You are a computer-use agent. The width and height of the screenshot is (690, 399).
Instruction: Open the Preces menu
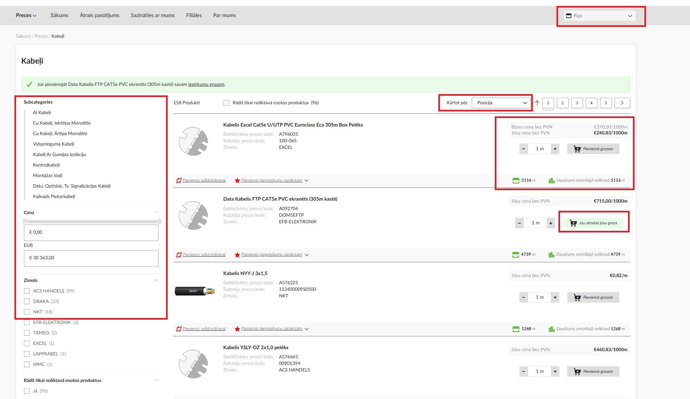[26, 15]
